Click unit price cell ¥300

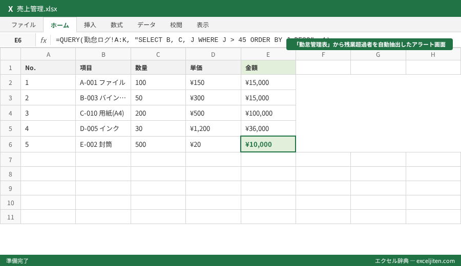[x=213, y=98]
